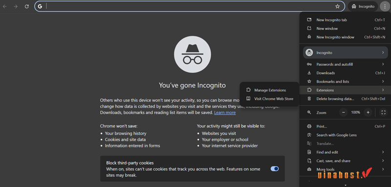Decrease zoom with the minus button

[x=344, y=112]
